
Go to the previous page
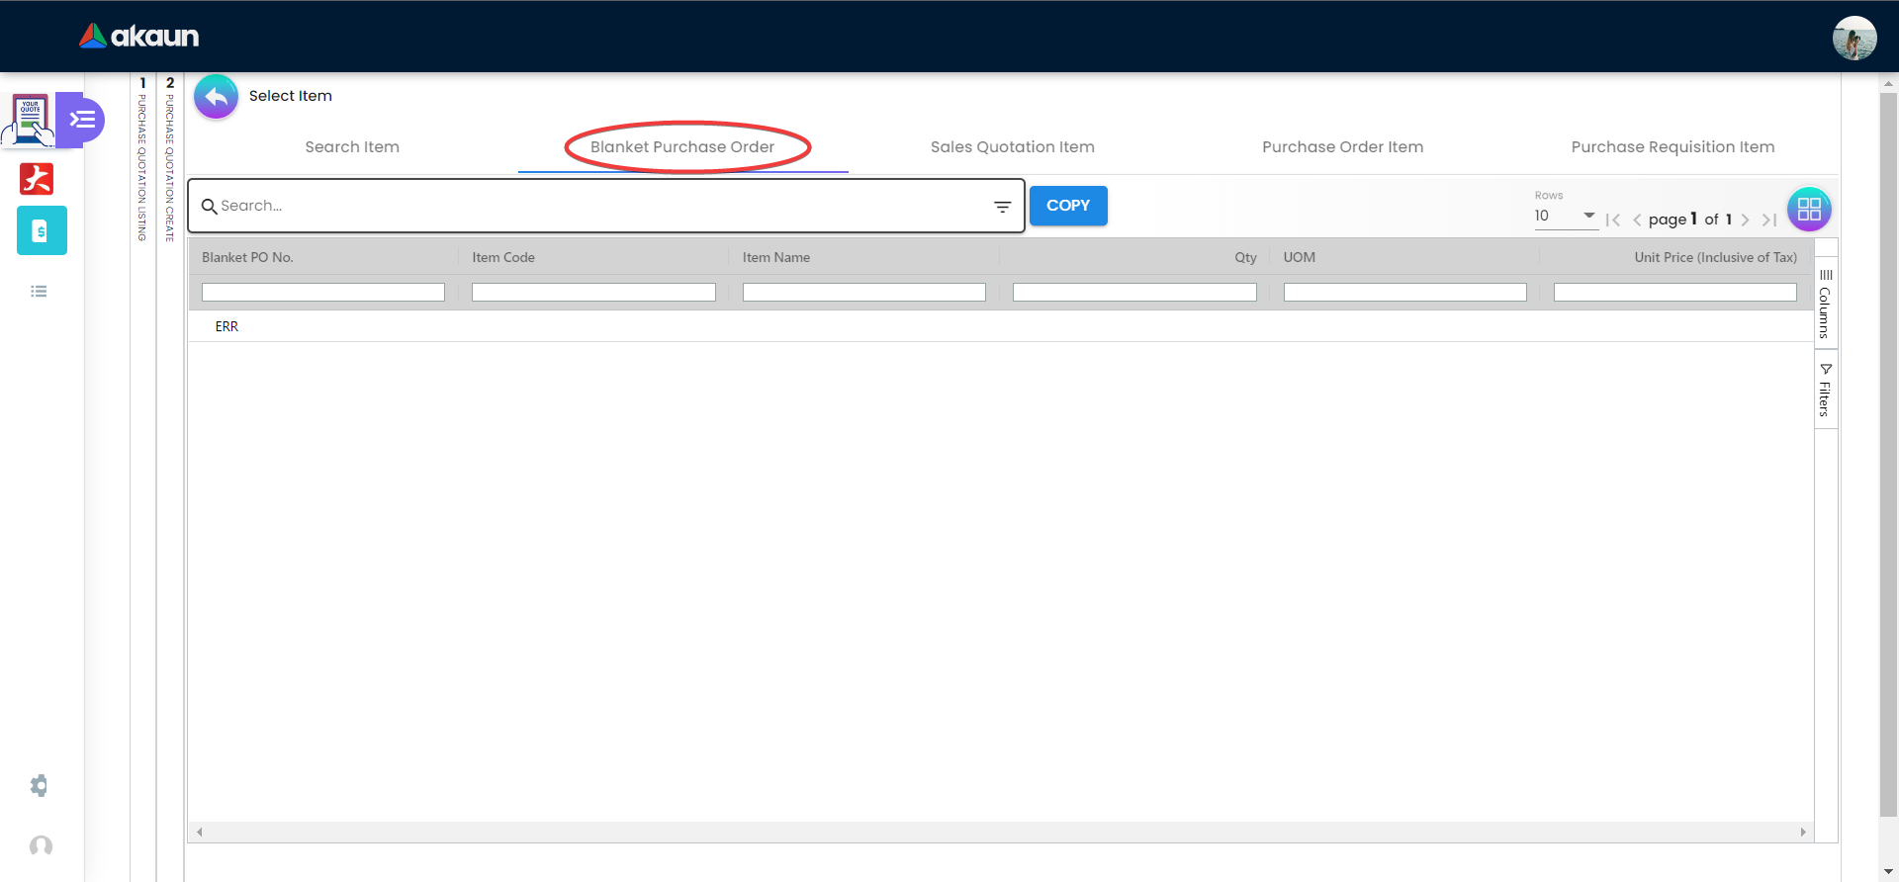pos(1637,220)
